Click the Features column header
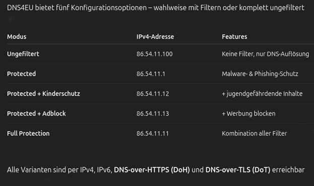This screenshot has height=186, width=314. pyautogui.click(x=234, y=37)
